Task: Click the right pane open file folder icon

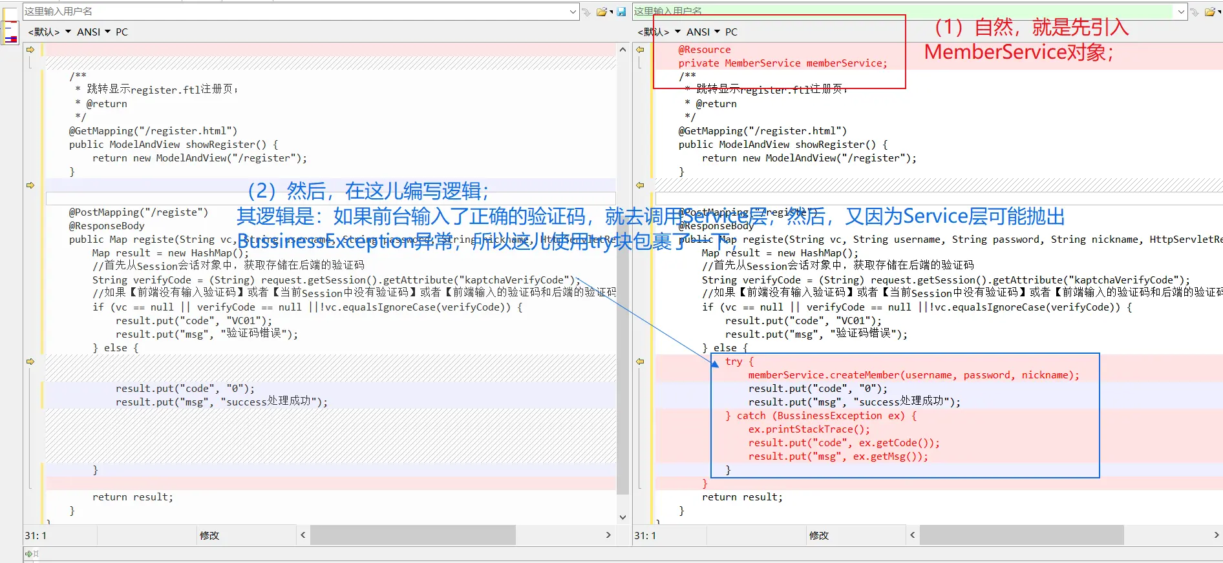Action: click(1210, 12)
